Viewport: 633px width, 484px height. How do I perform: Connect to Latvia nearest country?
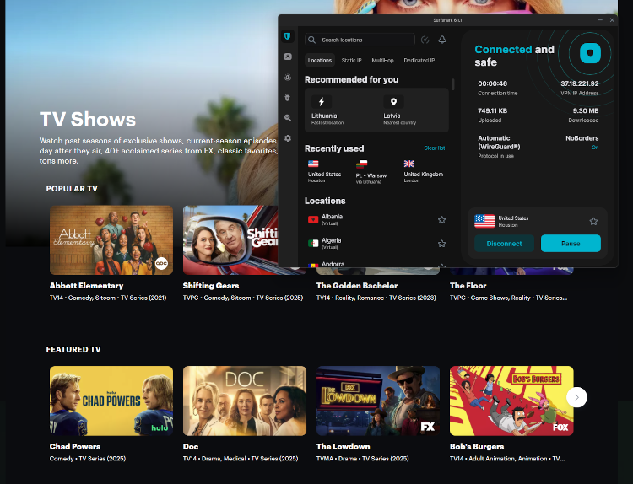click(x=413, y=110)
